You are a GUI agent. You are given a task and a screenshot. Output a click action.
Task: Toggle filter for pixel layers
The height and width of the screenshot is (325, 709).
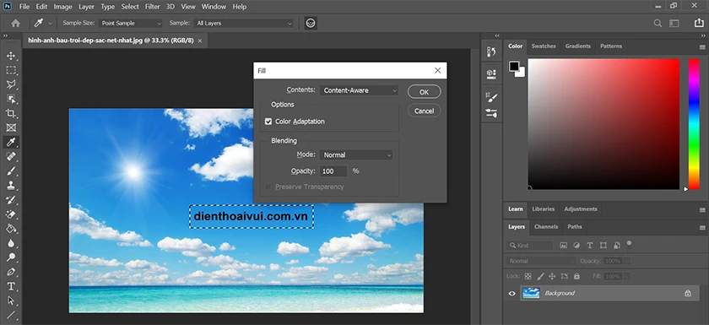[564, 246]
